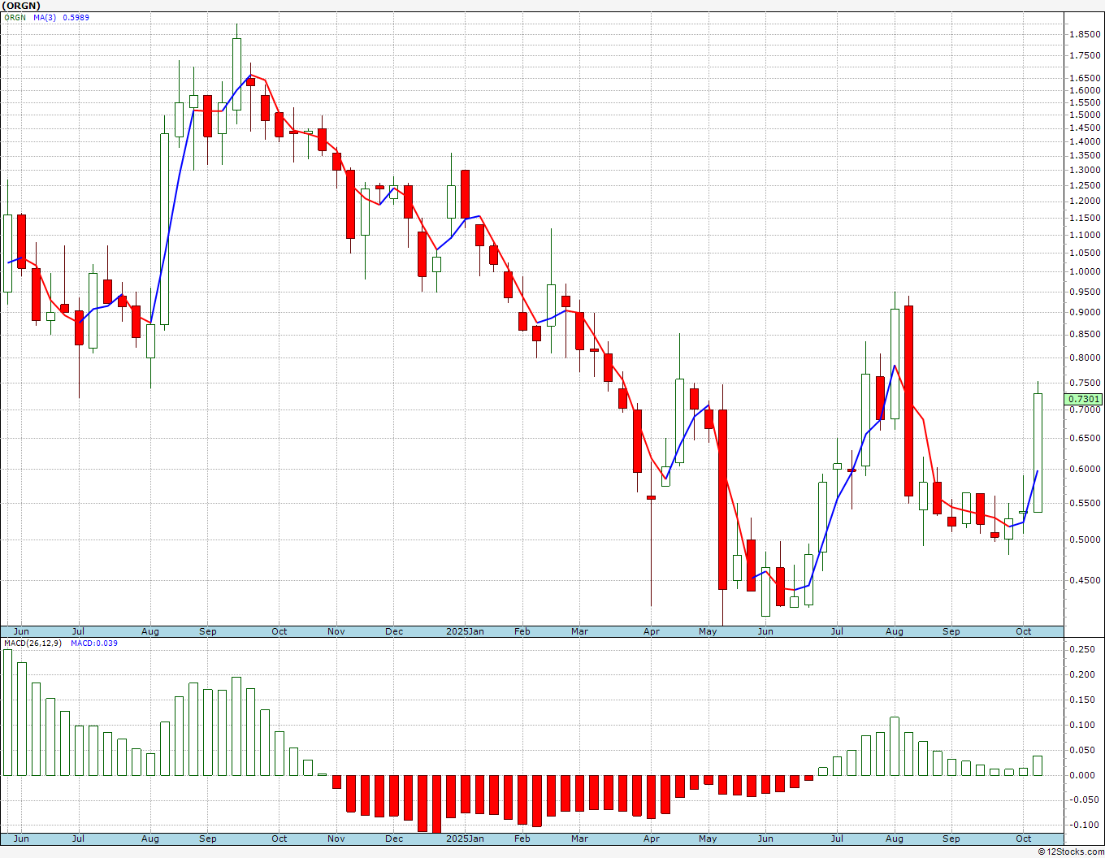The width and height of the screenshot is (1105, 858).
Task: Click the latest green October candlestick
Action: [1038, 453]
